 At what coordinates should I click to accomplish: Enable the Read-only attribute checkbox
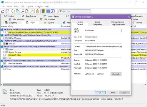[x=86, y=74]
